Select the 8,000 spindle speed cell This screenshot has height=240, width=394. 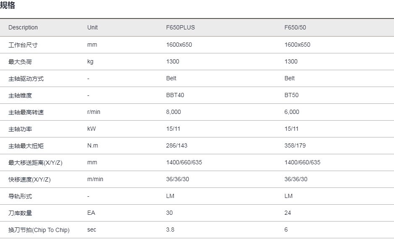pos(173,112)
